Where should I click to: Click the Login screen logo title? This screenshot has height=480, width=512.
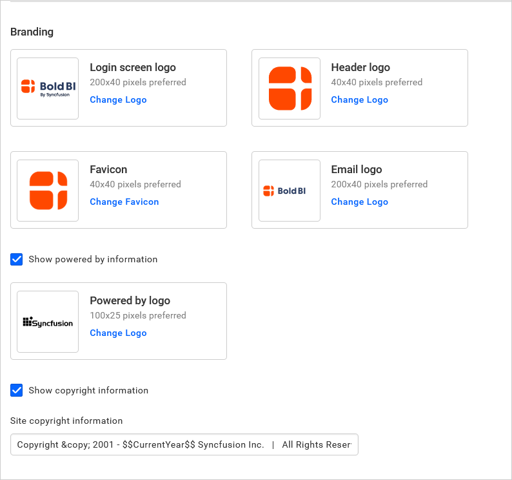133,67
